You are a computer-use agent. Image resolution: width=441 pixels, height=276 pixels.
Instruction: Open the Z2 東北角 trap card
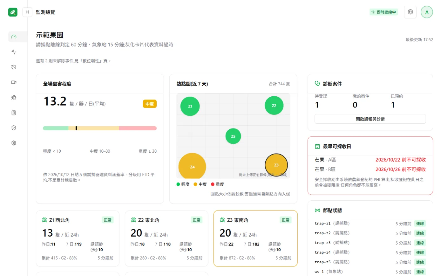coord(166,238)
